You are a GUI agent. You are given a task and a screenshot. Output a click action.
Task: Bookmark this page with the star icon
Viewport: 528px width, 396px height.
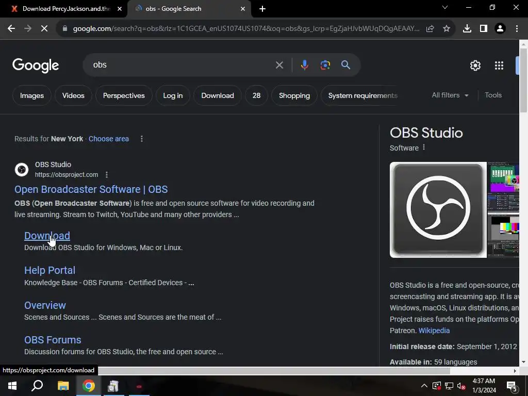(x=447, y=29)
